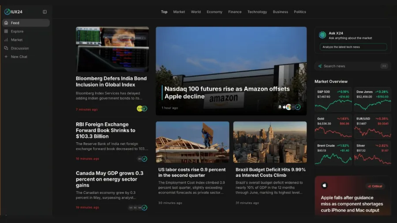Switch to the Market tab in top navigation
The image size is (397, 223).
click(x=179, y=12)
